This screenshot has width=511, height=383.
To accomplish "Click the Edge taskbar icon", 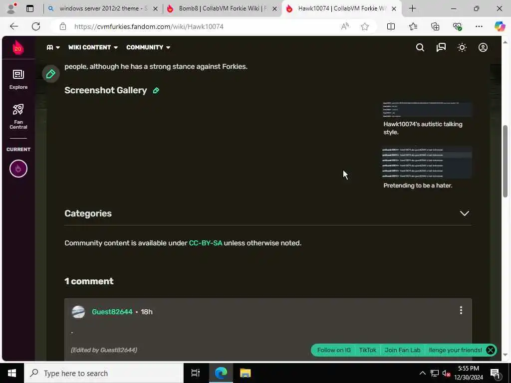I will 221,373.
